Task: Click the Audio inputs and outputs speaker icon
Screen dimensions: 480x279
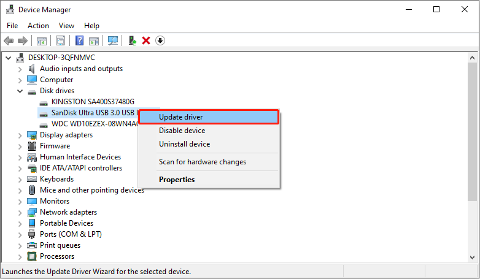Action: (x=32, y=69)
